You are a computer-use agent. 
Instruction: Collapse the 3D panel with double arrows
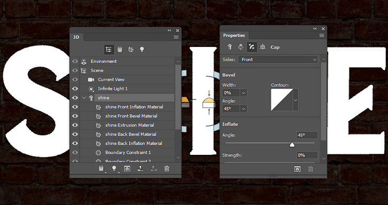pyautogui.click(x=169, y=30)
